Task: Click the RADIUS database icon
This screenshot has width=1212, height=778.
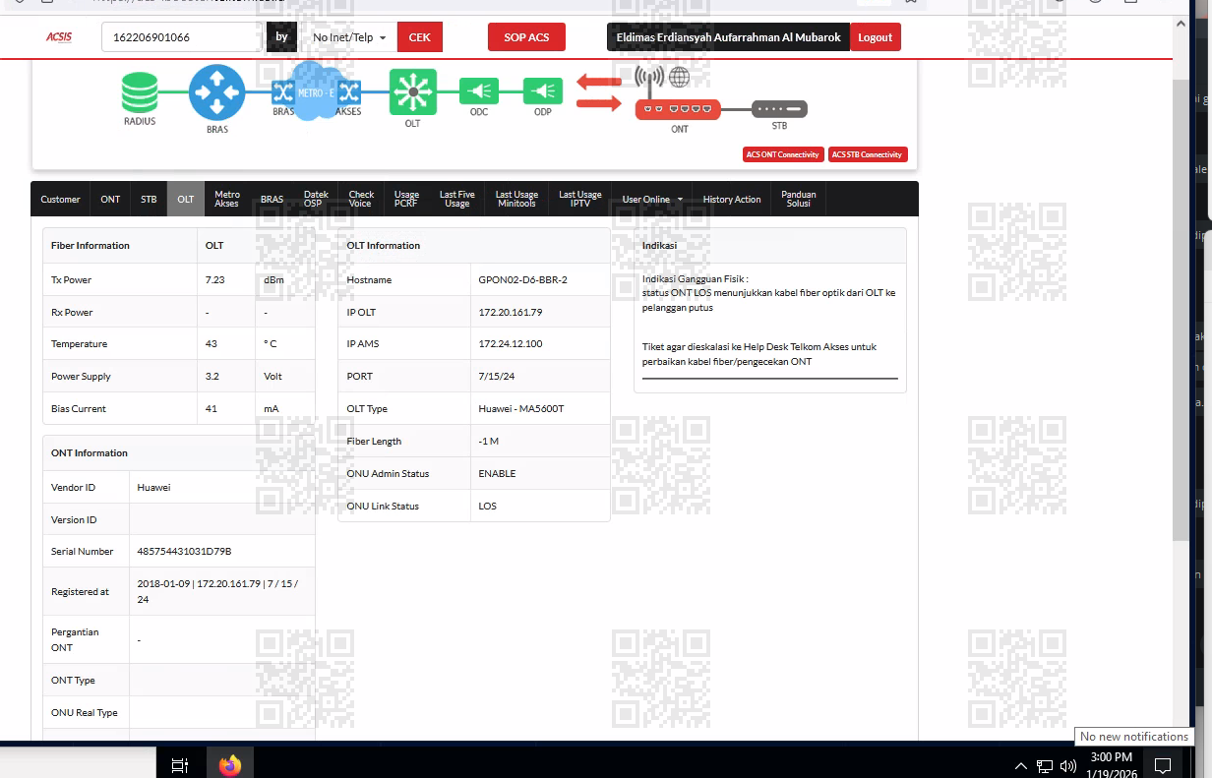Action: point(140,92)
